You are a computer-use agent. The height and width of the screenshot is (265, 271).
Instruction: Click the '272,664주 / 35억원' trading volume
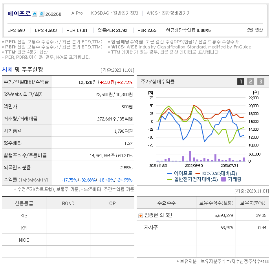(115, 119)
